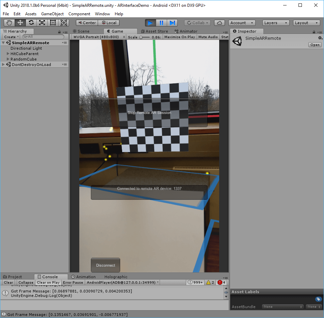Screen dimensions: 324x318
Task: Switch to the Project tab
Action: [x=12, y=277]
